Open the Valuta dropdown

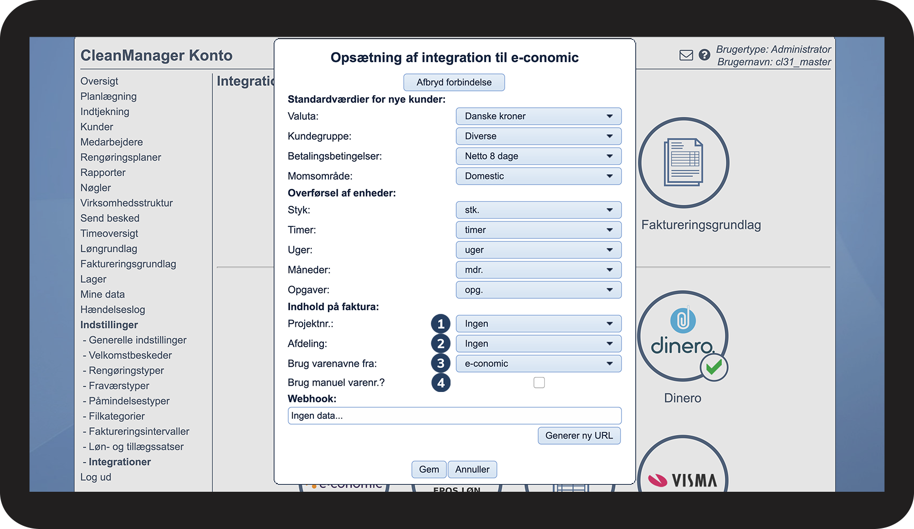click(538, 116)
